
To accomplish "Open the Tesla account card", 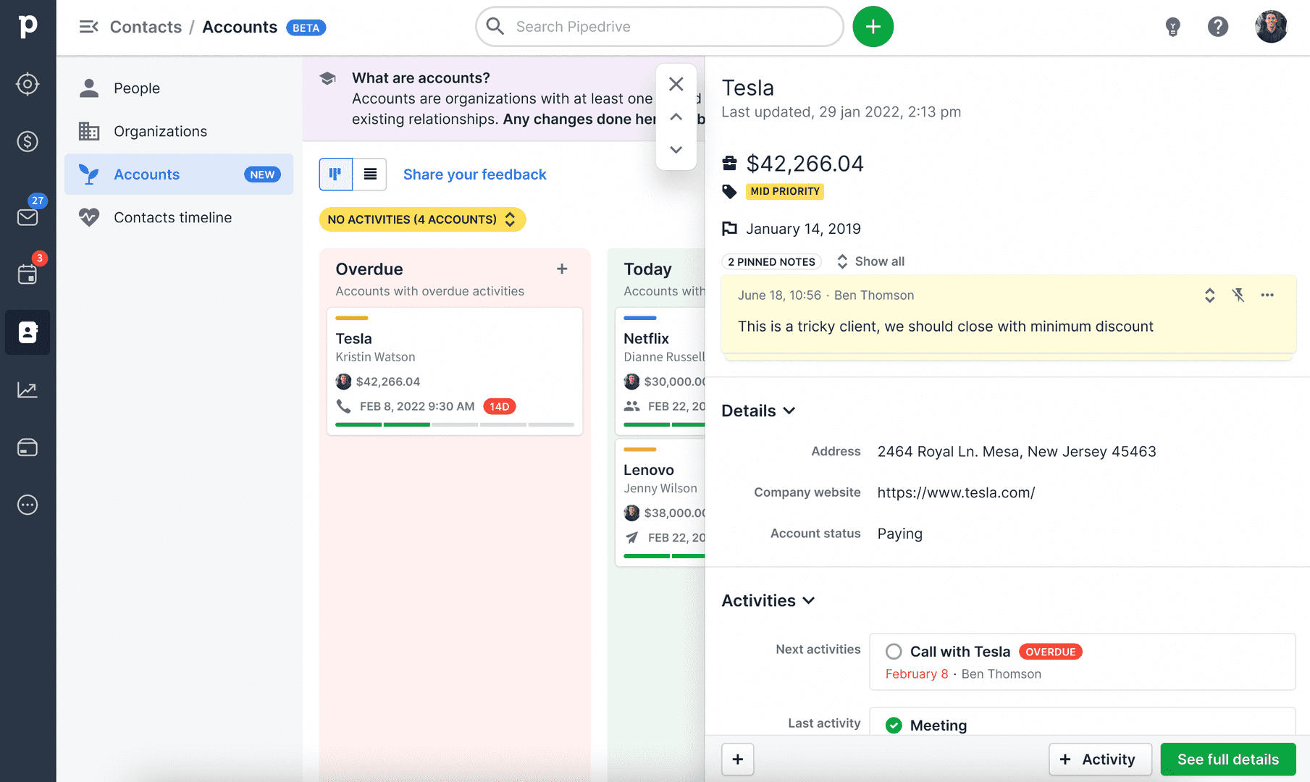I will coord(455,371).
